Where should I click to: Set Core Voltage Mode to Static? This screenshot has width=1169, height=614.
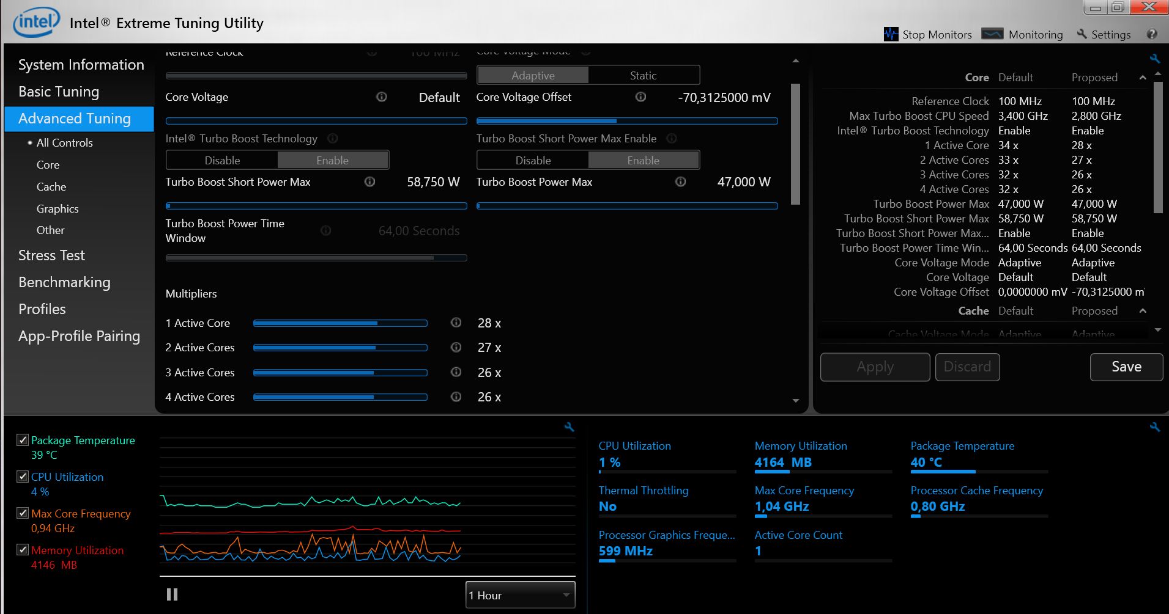coord(643,75)
